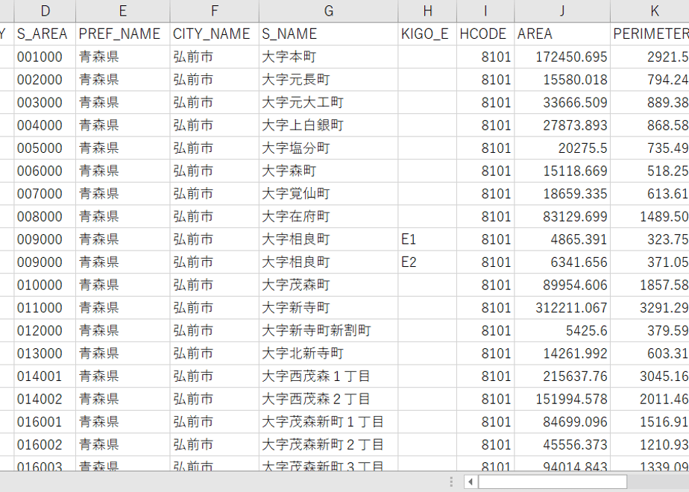Select column K header
This screenshot has width=689, height=492.
pyautogui.click(x=650, y=11)
